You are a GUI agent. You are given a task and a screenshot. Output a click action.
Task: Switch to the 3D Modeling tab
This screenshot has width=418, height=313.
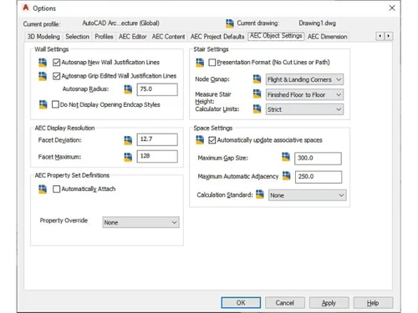[x=43, y=37]
